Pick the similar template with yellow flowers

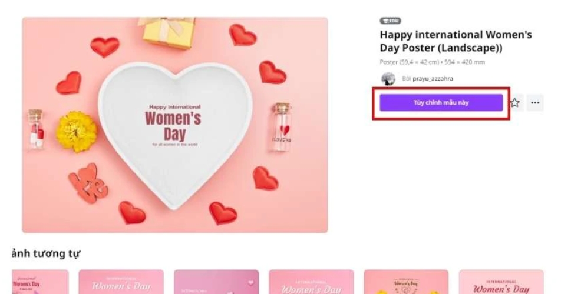[405, 282]
